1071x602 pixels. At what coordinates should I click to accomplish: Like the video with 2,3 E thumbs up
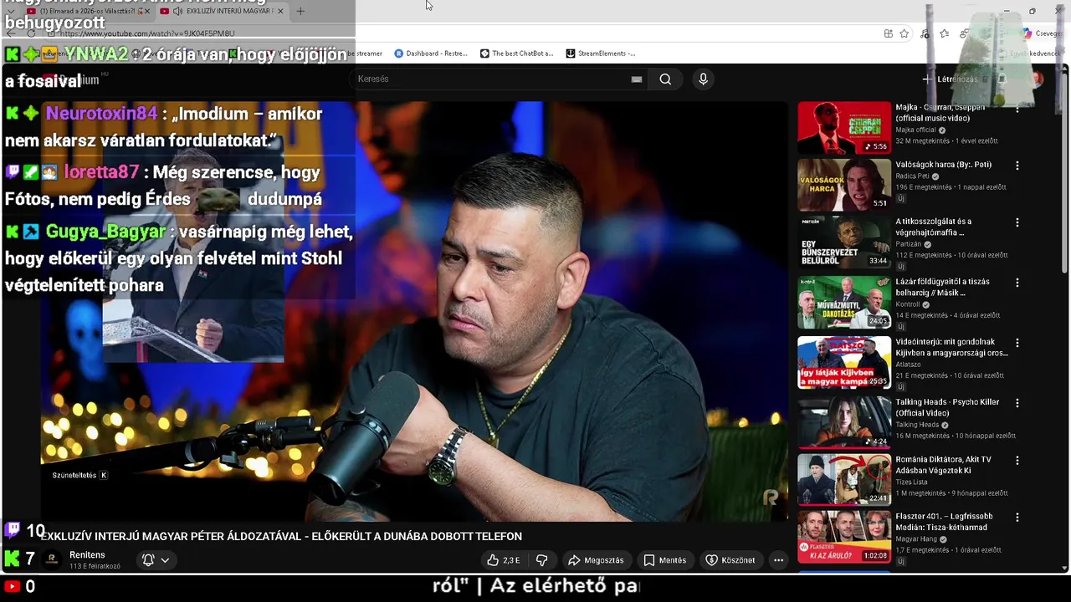504,560
